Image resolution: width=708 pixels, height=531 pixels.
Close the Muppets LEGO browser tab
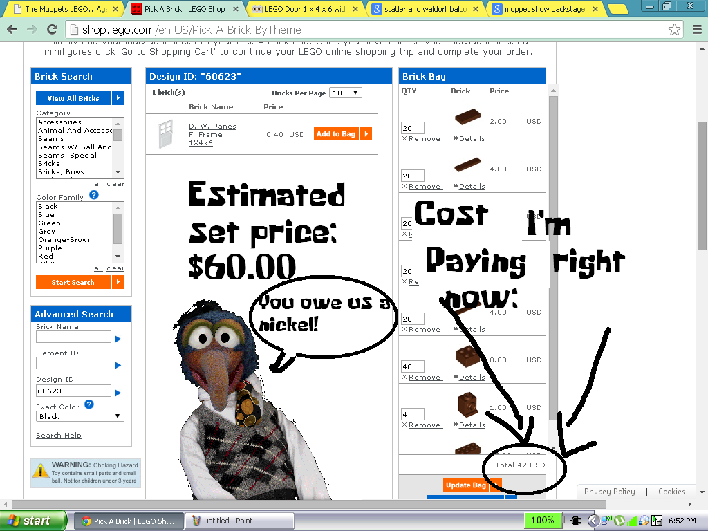(115, 9)
